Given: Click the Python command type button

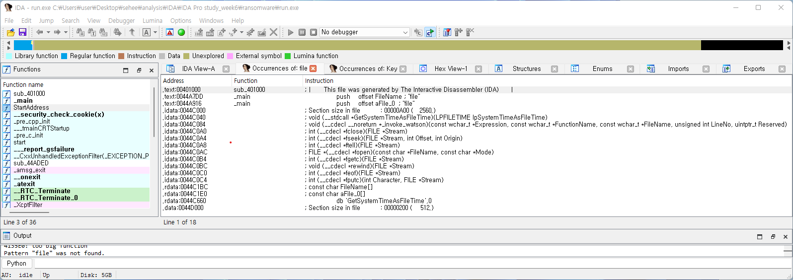Looking at the screenshot, I should click(16, 264).
